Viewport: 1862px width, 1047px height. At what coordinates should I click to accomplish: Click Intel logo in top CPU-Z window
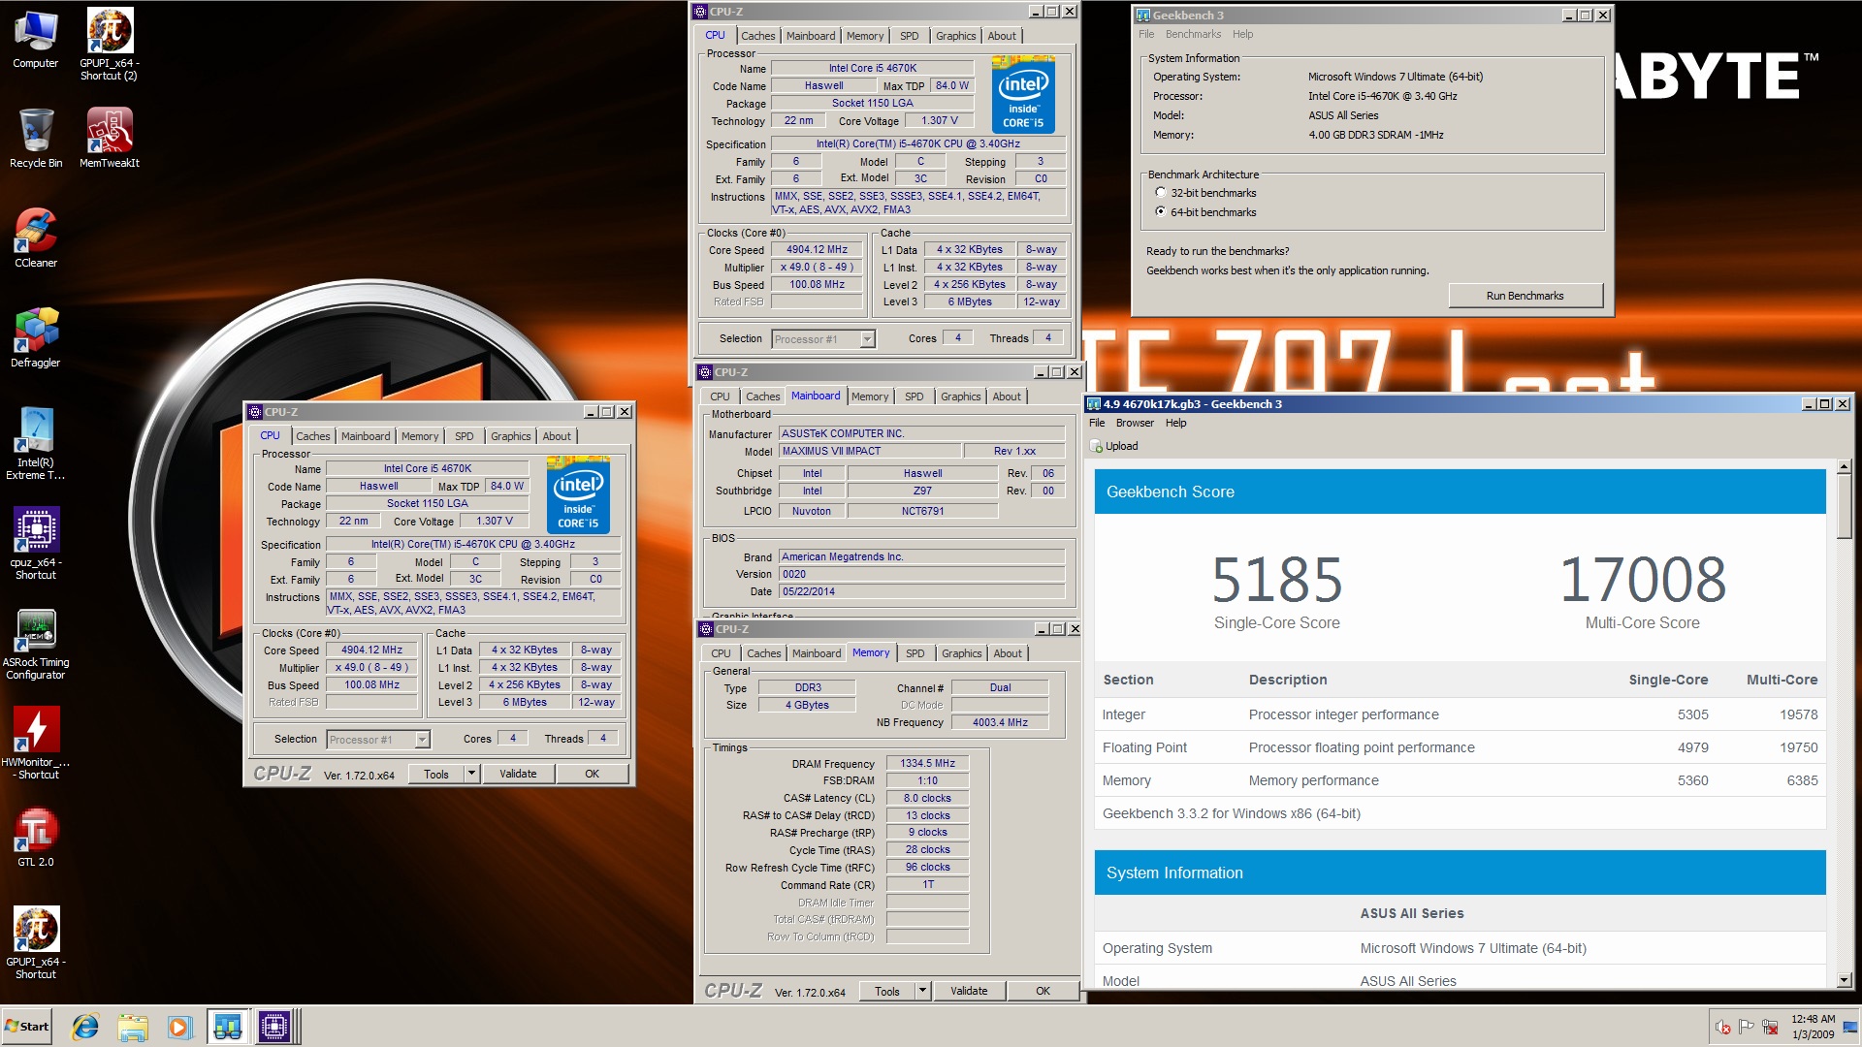1023,94
